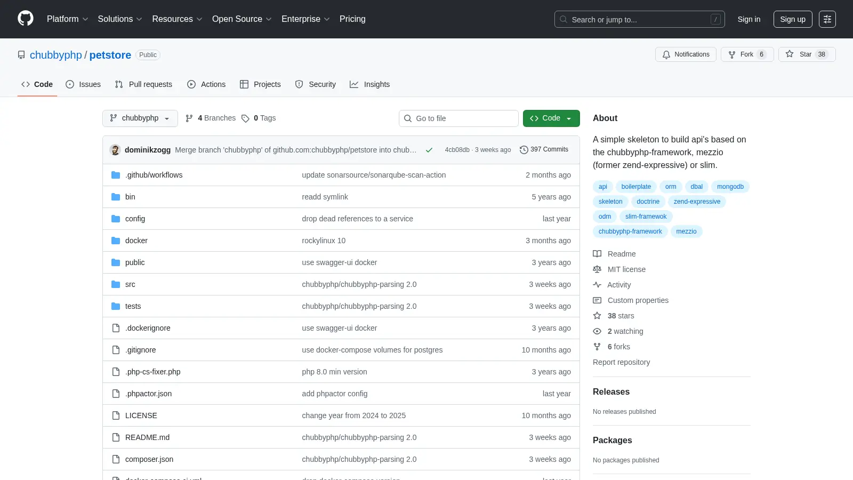Expand the Enterprise menu
This screenshot has width=853, height=480.
(305, 19)
